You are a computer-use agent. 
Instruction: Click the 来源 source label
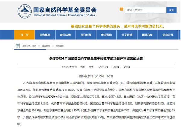(x=83, y=67)
